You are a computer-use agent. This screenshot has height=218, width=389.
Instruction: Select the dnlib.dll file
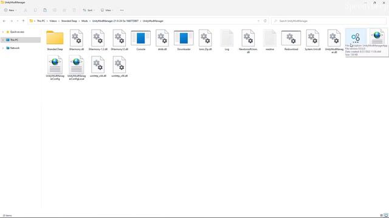point(162,41)
